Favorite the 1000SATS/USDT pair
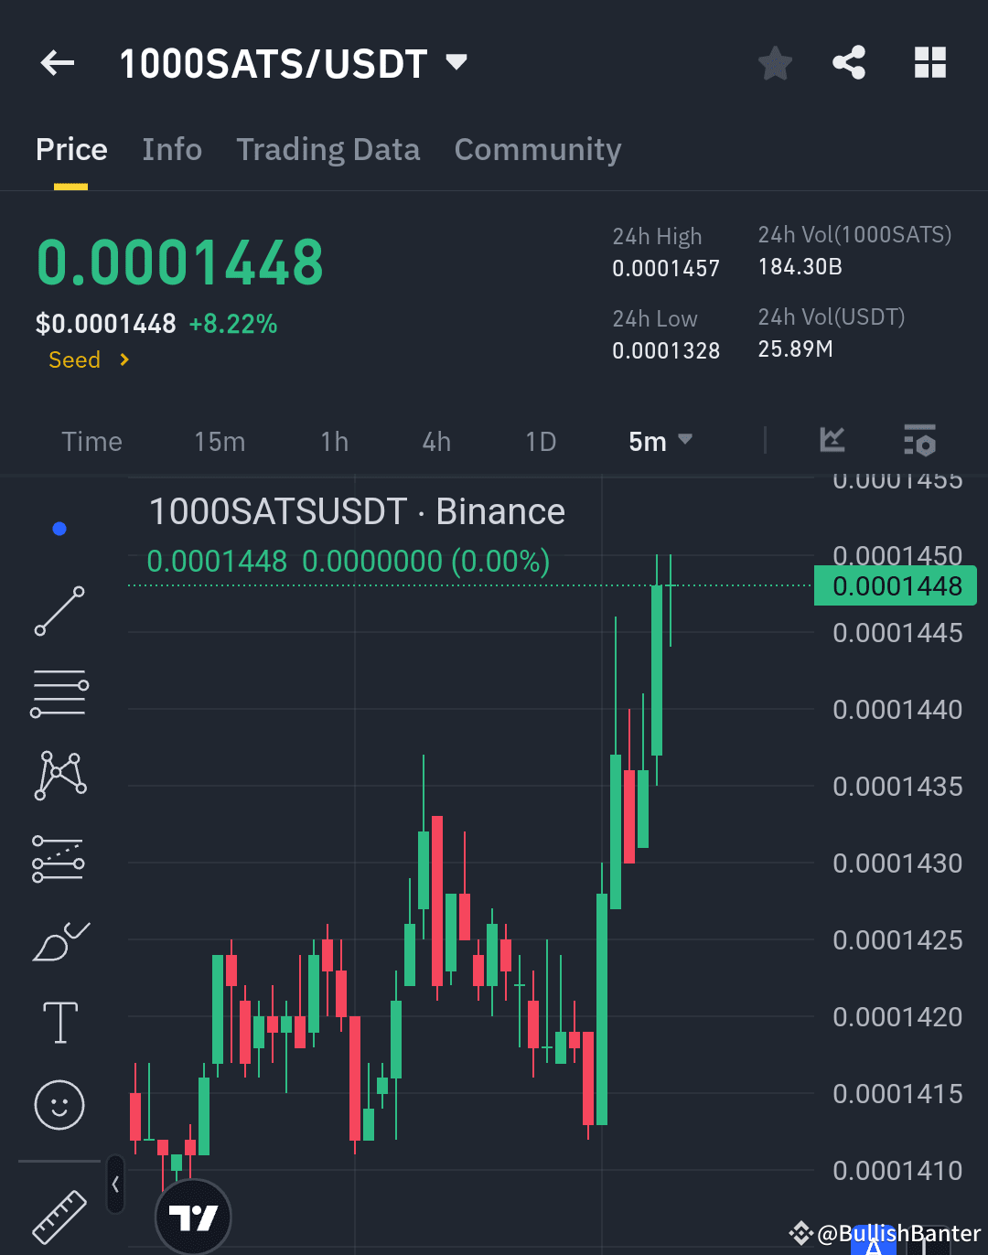Image resolution: width=988 pixels, height=1255 pixels. click(775, 62)
